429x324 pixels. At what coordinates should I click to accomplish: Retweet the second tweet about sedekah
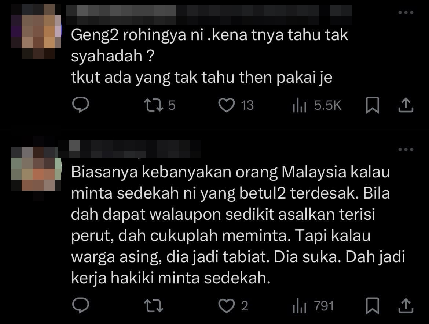[154, 306]
